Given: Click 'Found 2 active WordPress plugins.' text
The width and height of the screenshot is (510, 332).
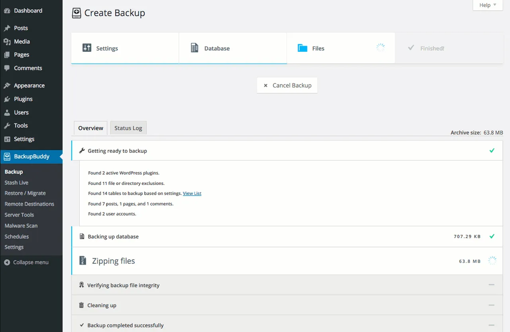Looking at the screenshot, I should (124, 173).
